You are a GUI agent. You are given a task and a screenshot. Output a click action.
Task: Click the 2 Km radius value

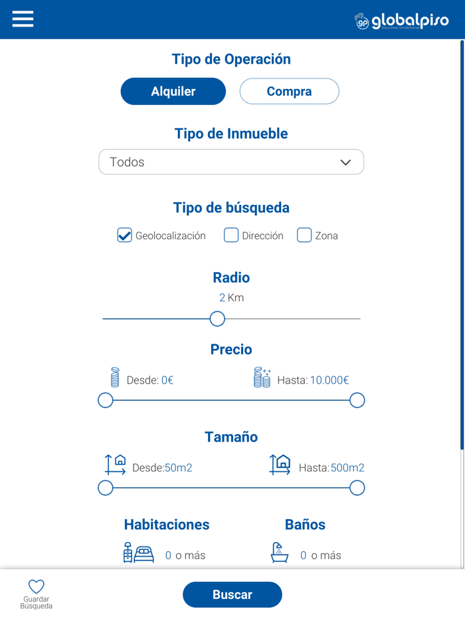pyautogui.click(x=231, y=298)
